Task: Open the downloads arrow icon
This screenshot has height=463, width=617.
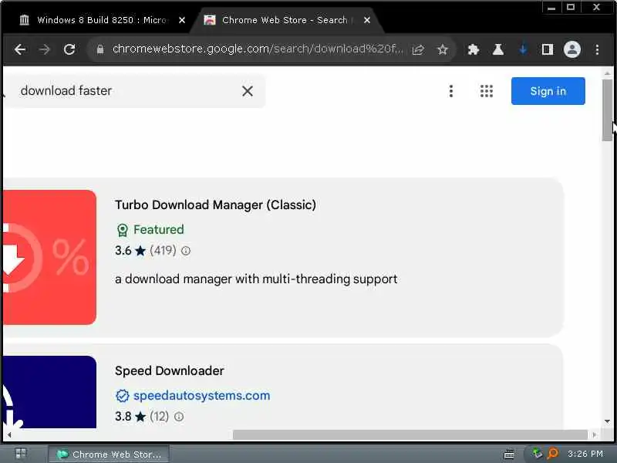Action: tap(523, 49)
